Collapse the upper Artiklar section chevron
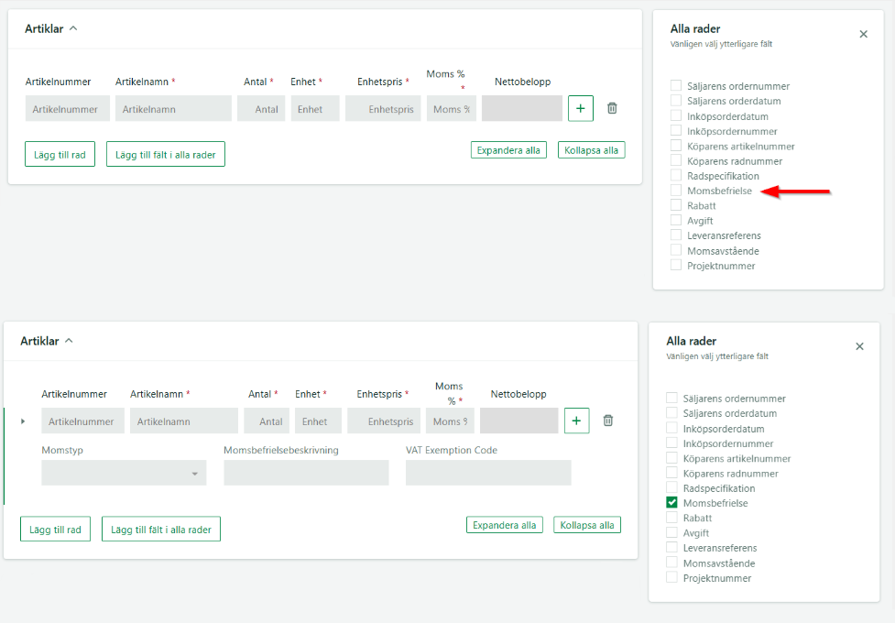895x623 pixels. click(73, 28)
